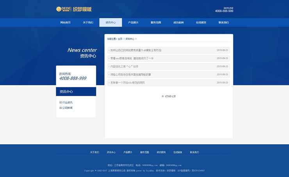Go to 关于我们 in the top navigation

[88, 23]
